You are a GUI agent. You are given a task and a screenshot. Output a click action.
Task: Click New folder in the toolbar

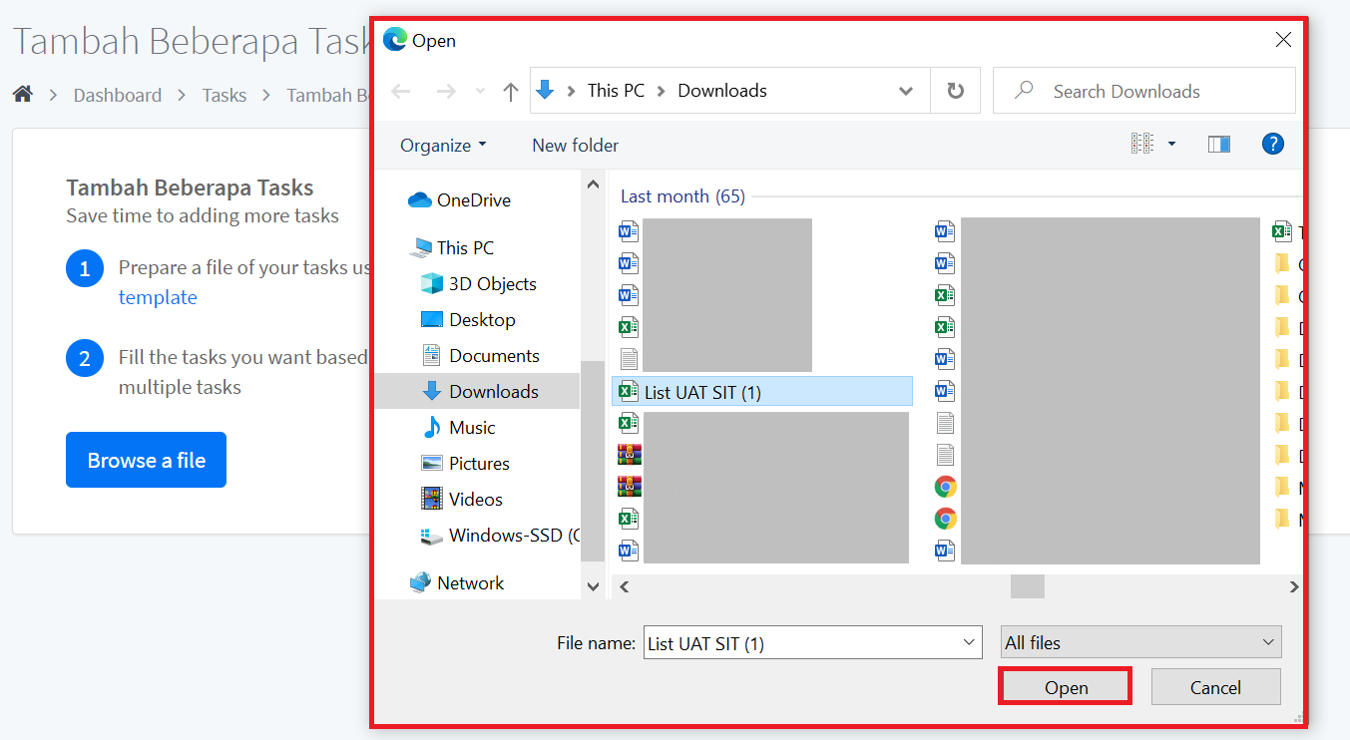point(575,146)
